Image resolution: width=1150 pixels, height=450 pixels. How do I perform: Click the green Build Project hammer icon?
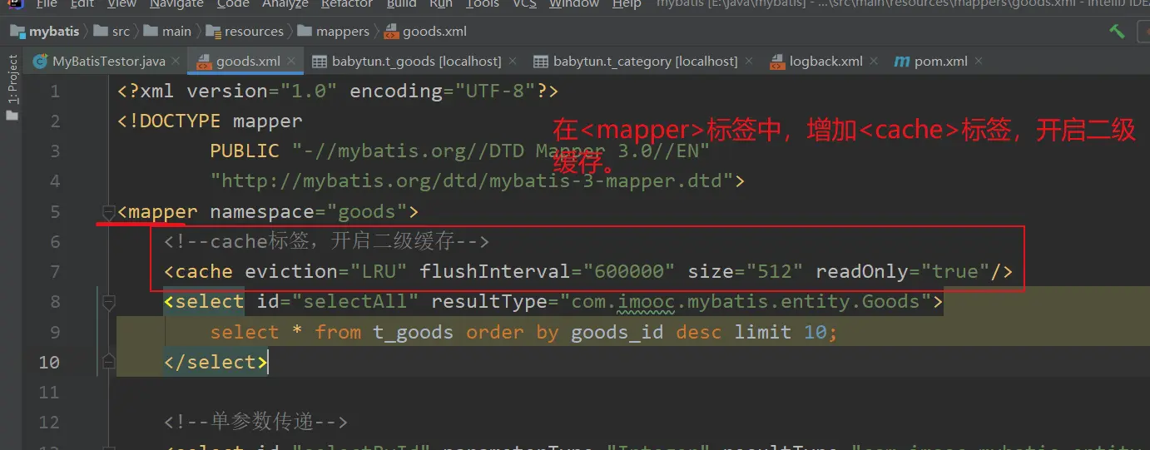tap(1117, 32)
